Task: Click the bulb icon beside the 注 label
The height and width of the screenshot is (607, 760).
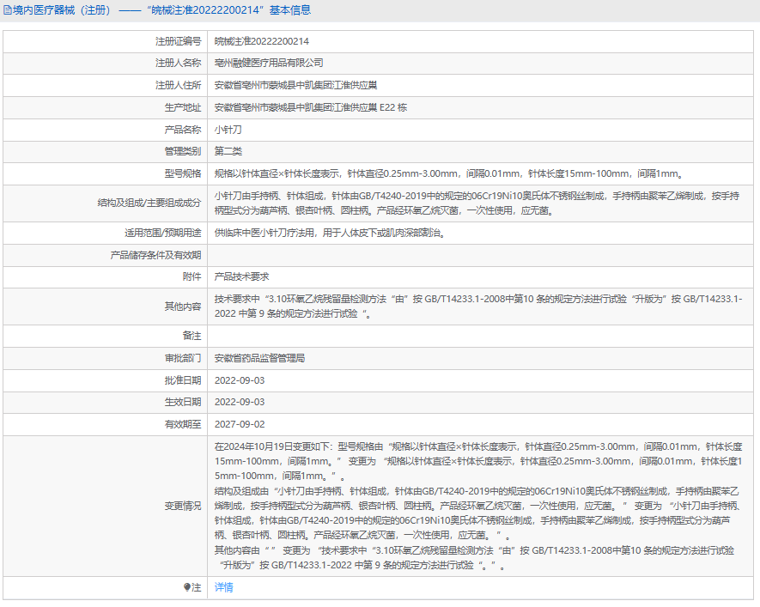Action: (x=187, y=587)
